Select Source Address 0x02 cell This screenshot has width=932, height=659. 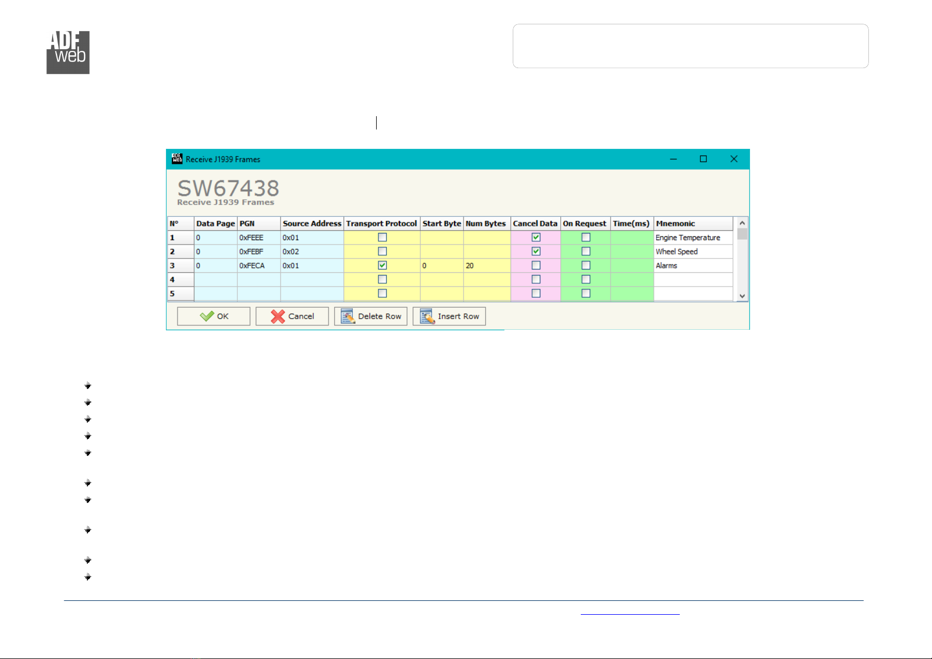(x=312, y=251)
